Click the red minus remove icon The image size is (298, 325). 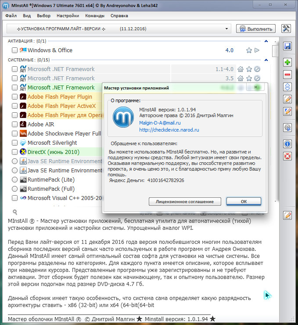click(x=287, y=75)
